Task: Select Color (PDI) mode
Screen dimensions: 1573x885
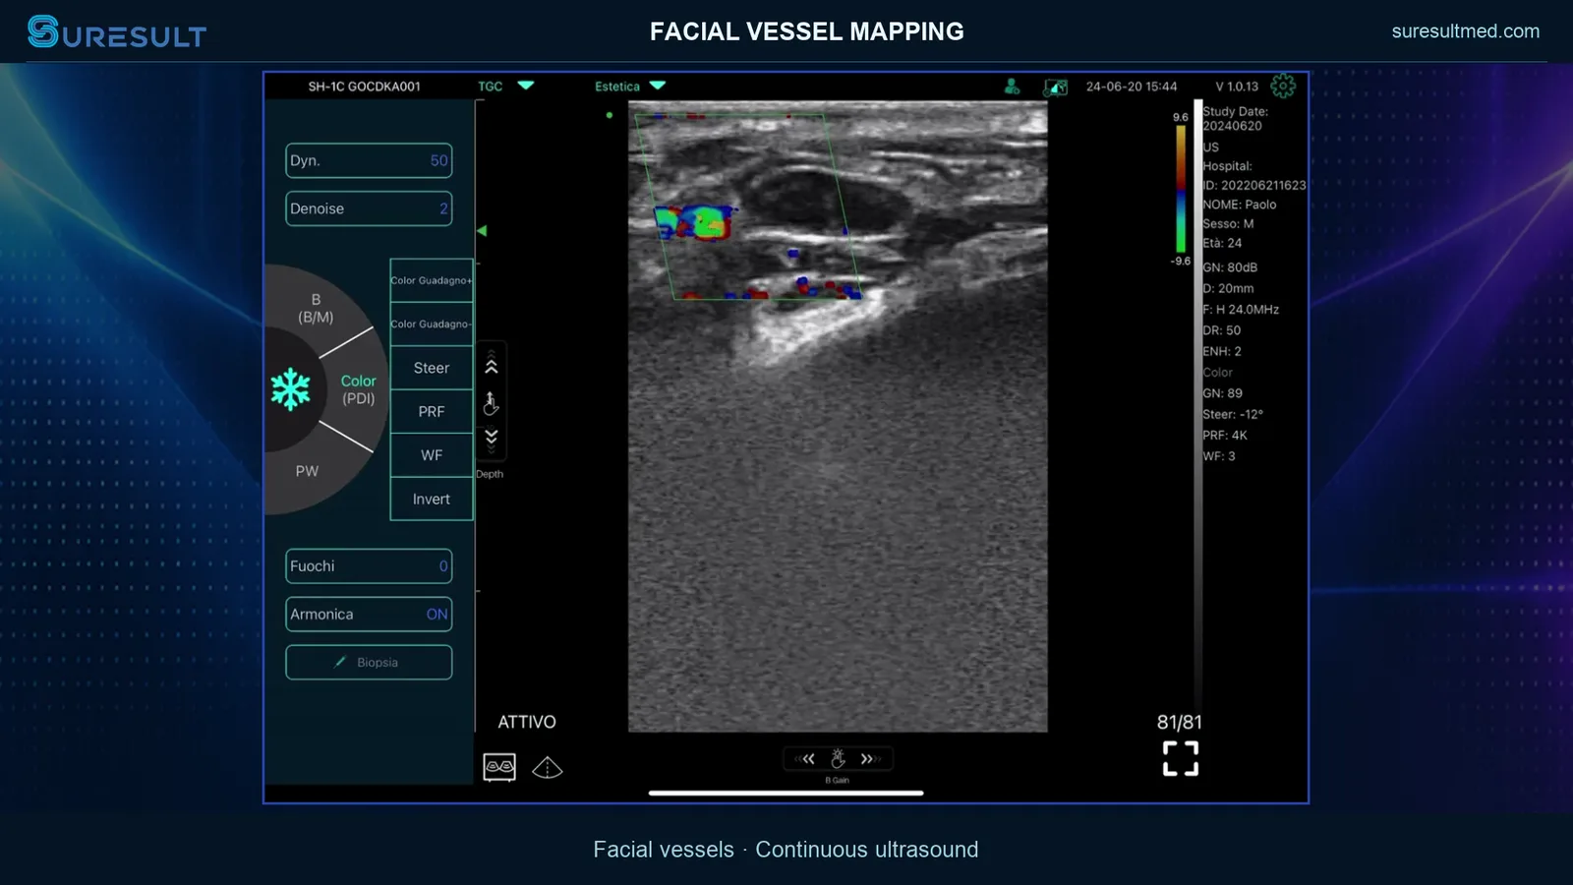Action: coord(358,389)
